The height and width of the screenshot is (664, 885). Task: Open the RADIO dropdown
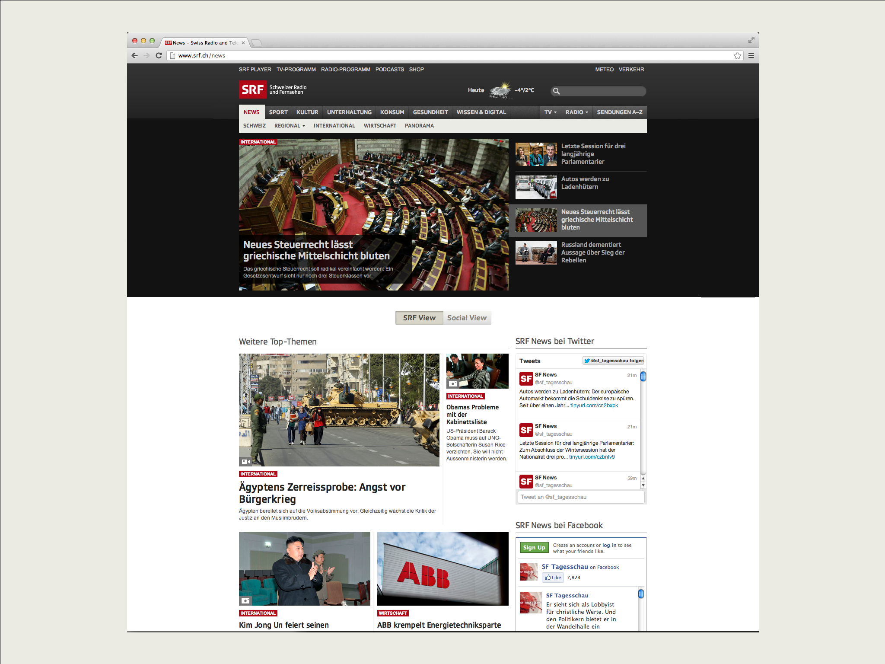click(576, 112)
